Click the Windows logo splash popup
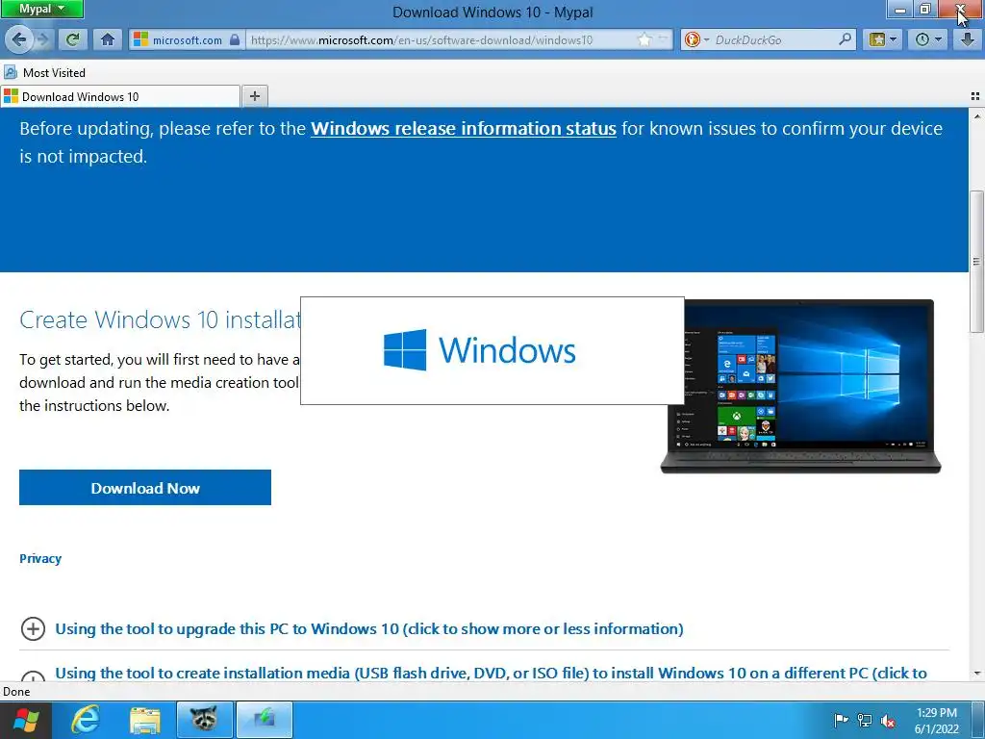 [492, 350]
